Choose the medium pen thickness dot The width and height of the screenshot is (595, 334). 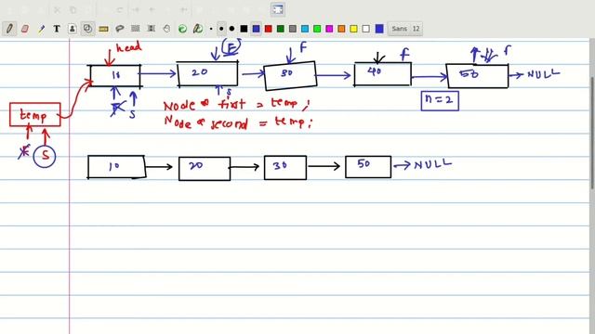(x=221, y=29)
